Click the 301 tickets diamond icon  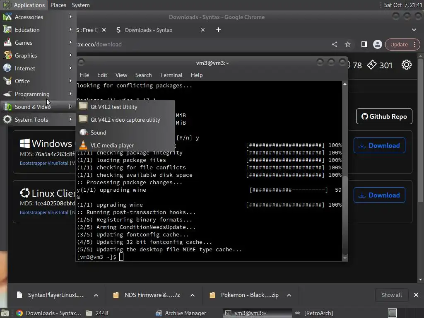tap(371, 65)
